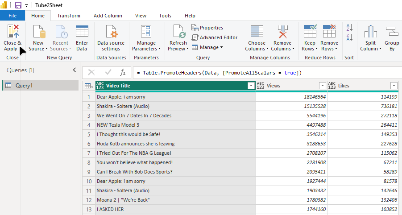Cancel formula edit with X icon
Screen dimensions: 402x215
(x=91, y=73)
